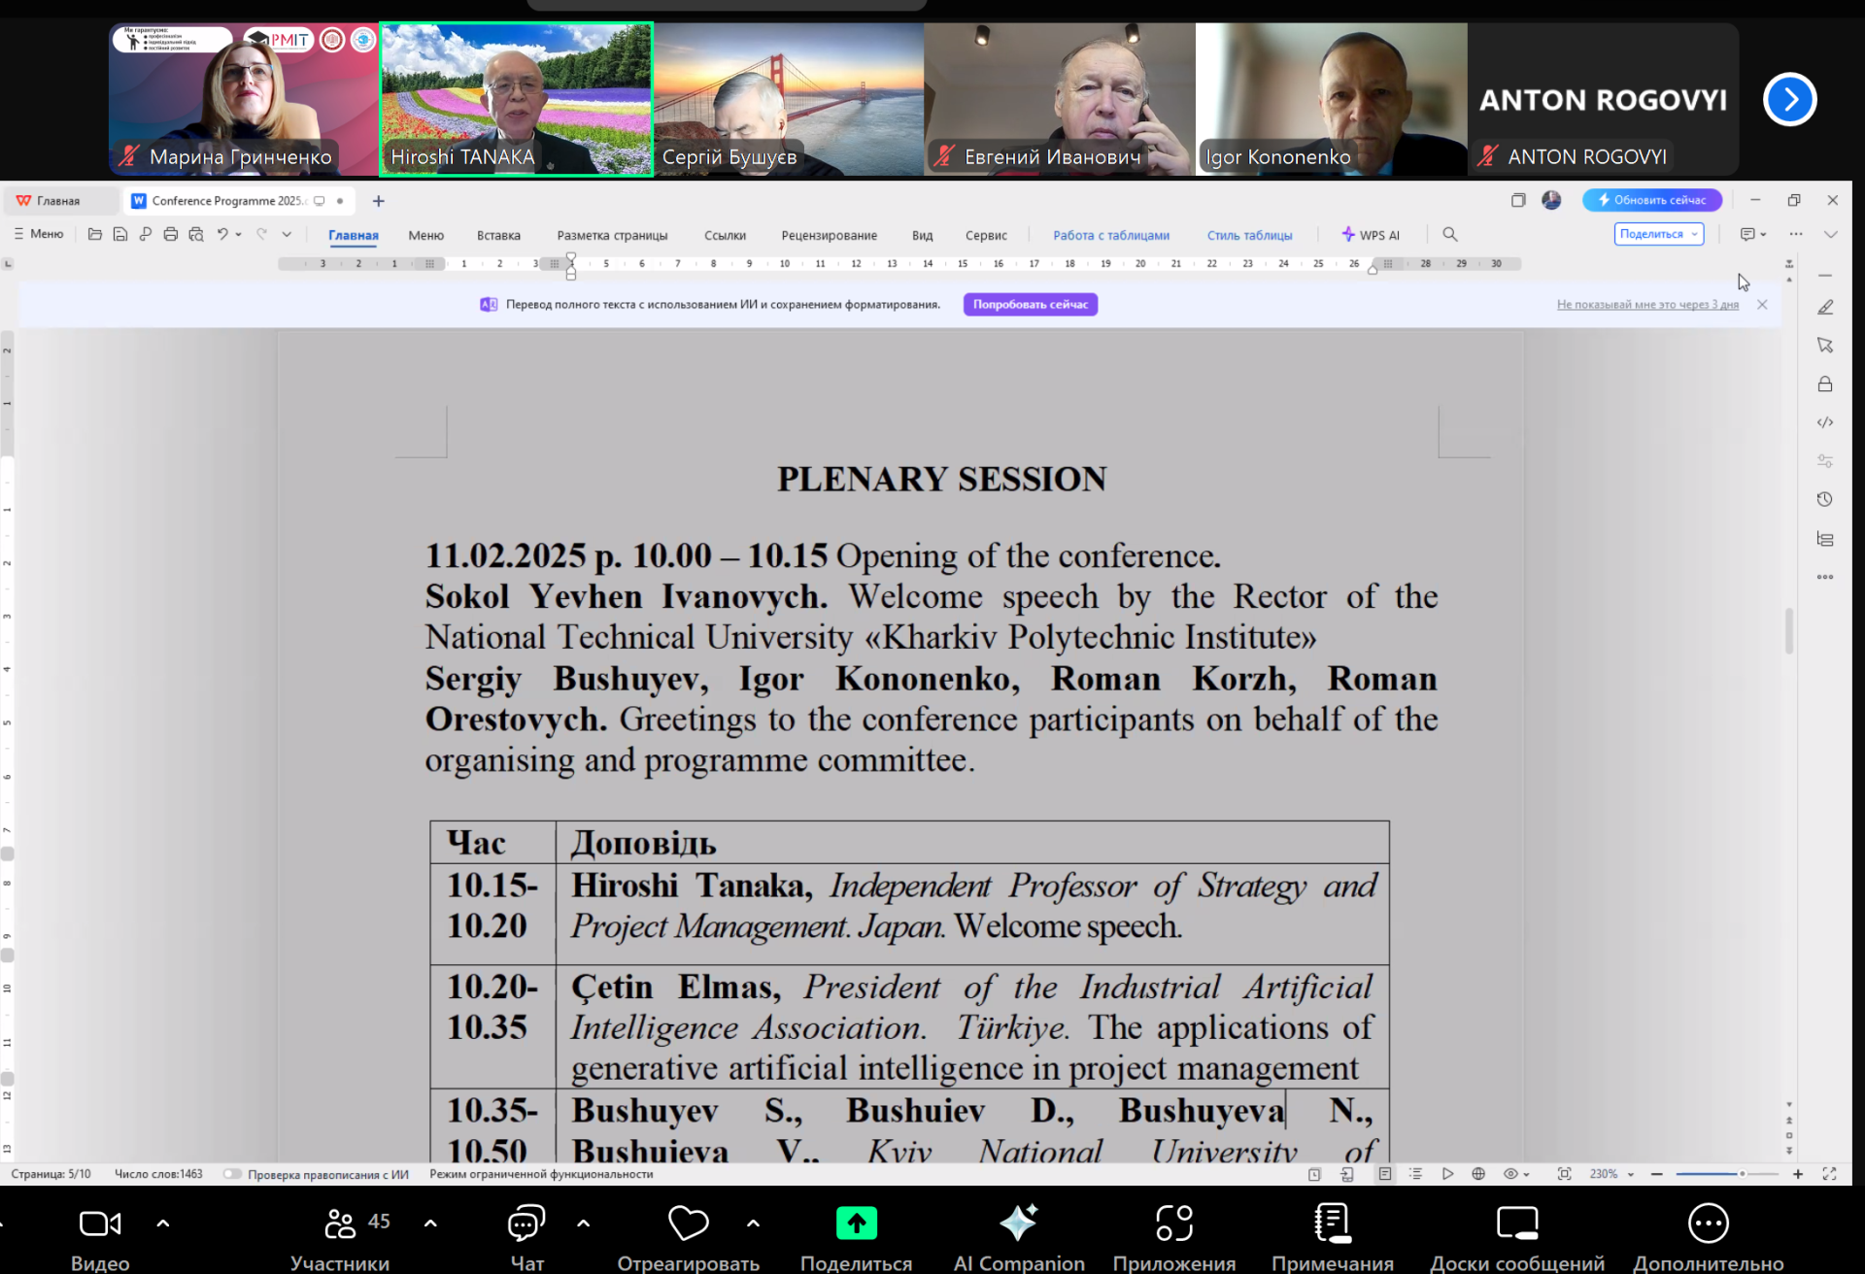Open the Вставка ribbon tab

click(498, 235)
